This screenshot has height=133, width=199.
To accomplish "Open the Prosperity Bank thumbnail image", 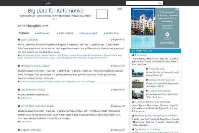I will 138,73.
